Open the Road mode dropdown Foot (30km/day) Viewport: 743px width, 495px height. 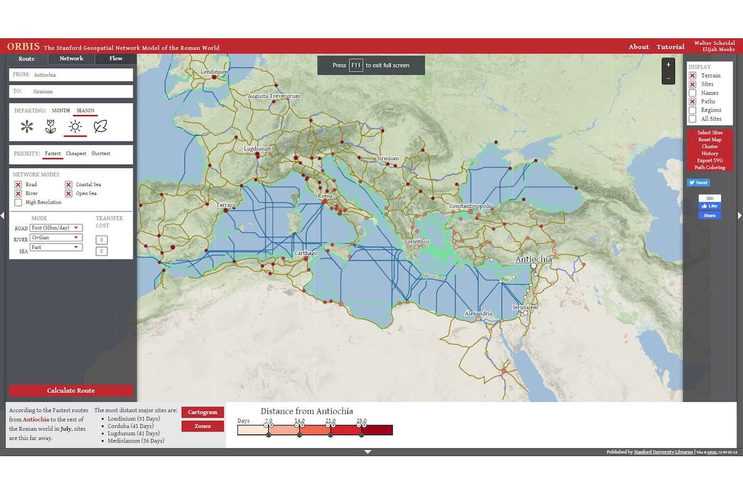click(56, 228)
